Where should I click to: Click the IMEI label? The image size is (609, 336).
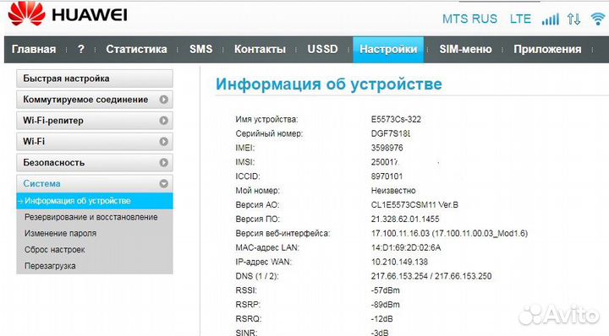point(244,148)
